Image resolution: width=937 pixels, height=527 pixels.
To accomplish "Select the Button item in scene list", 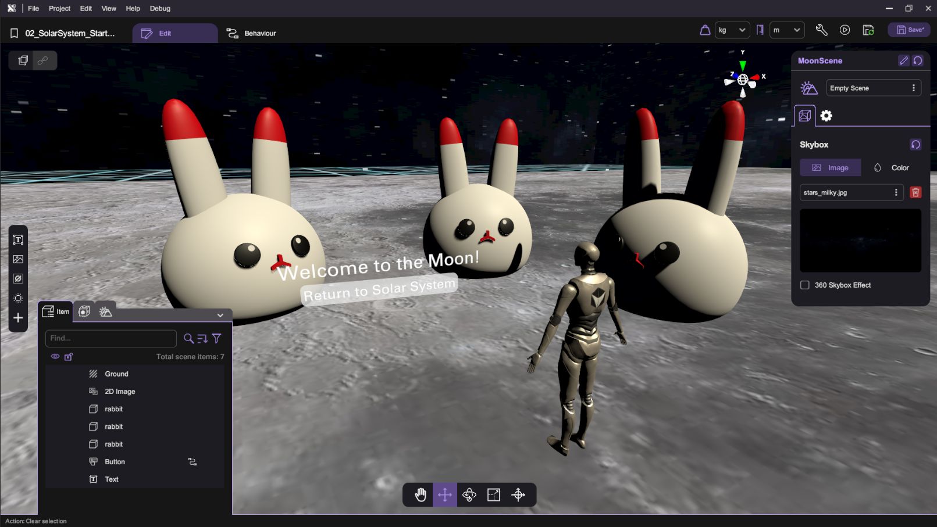I will [x=115, y=462].
